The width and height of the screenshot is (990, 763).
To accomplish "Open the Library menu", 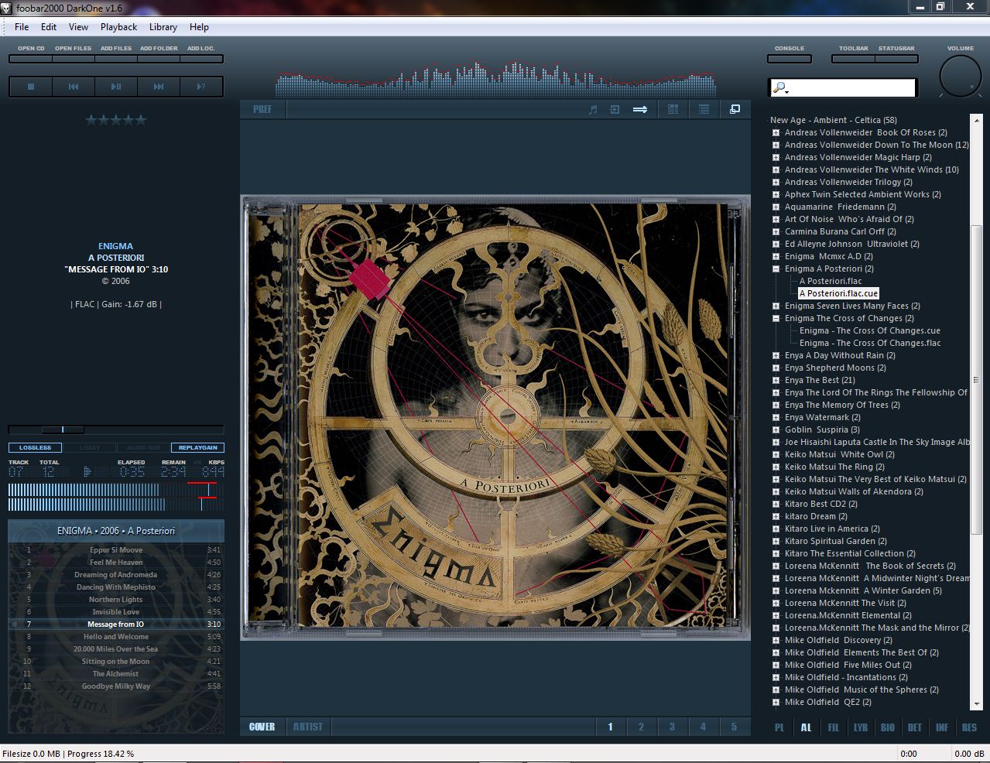I will tap(163, 27).
